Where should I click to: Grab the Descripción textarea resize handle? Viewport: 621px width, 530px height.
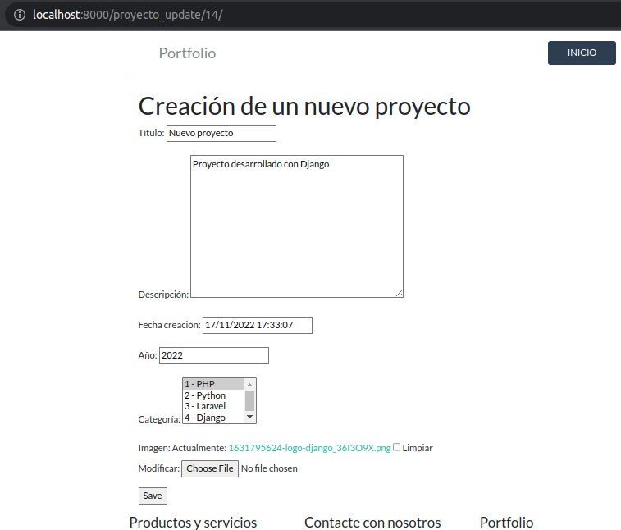399,293
